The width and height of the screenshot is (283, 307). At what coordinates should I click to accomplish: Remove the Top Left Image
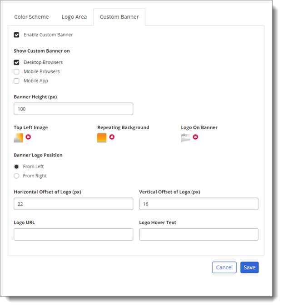[x=28, y=137]
